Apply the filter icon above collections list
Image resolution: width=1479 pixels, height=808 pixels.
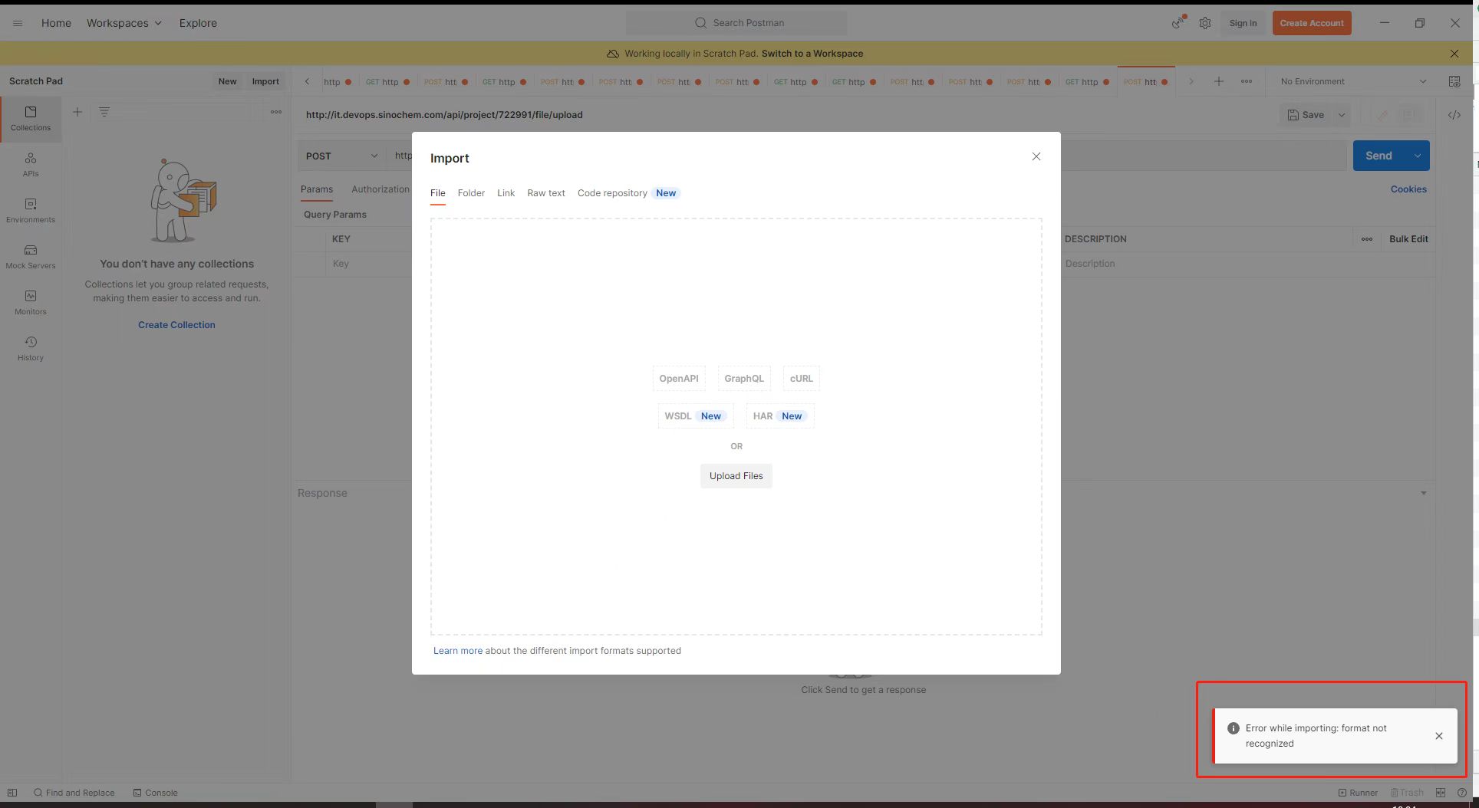click(x=104, y=112)
